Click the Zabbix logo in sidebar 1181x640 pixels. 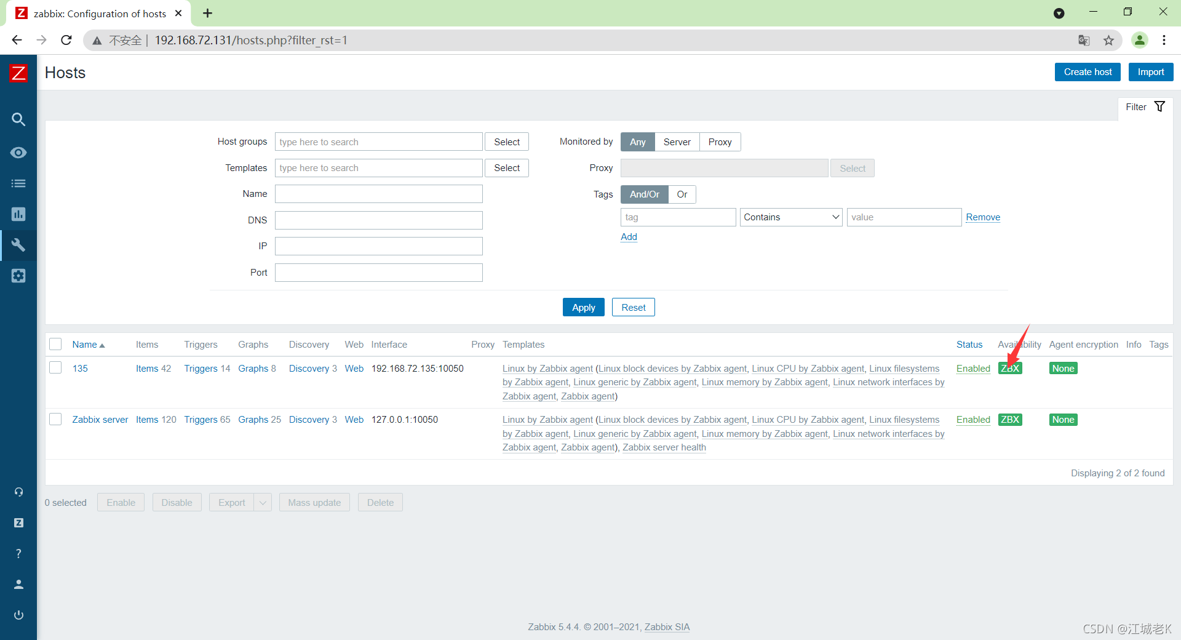(18, 73)
